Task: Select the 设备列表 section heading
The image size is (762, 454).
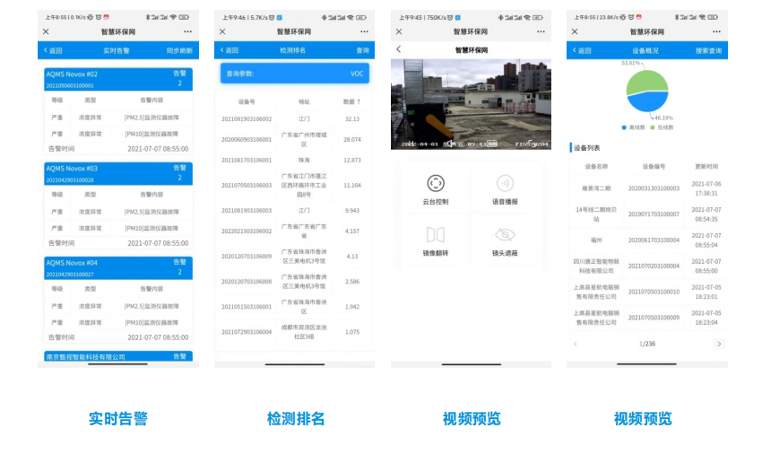Action: pos(586,148)
